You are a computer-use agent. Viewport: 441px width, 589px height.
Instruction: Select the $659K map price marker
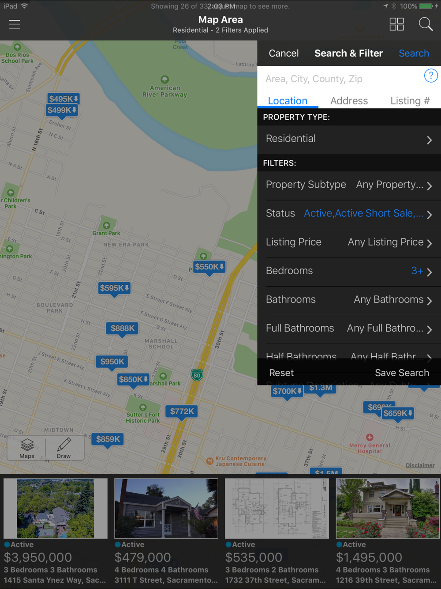398,414
